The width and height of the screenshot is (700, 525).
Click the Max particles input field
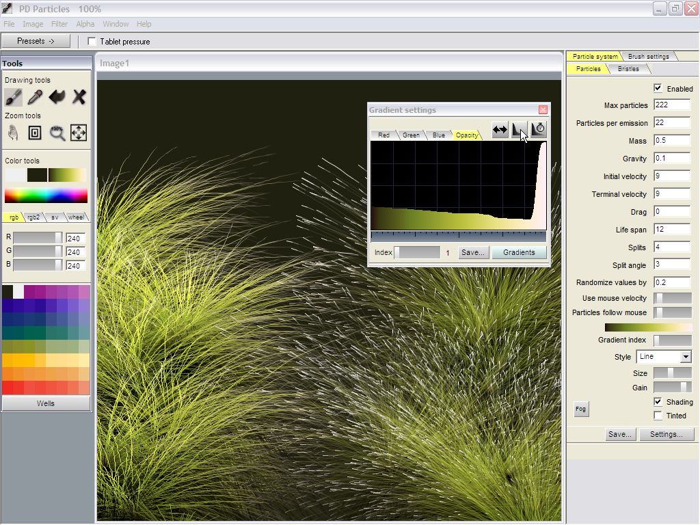[x=671, y=105]
